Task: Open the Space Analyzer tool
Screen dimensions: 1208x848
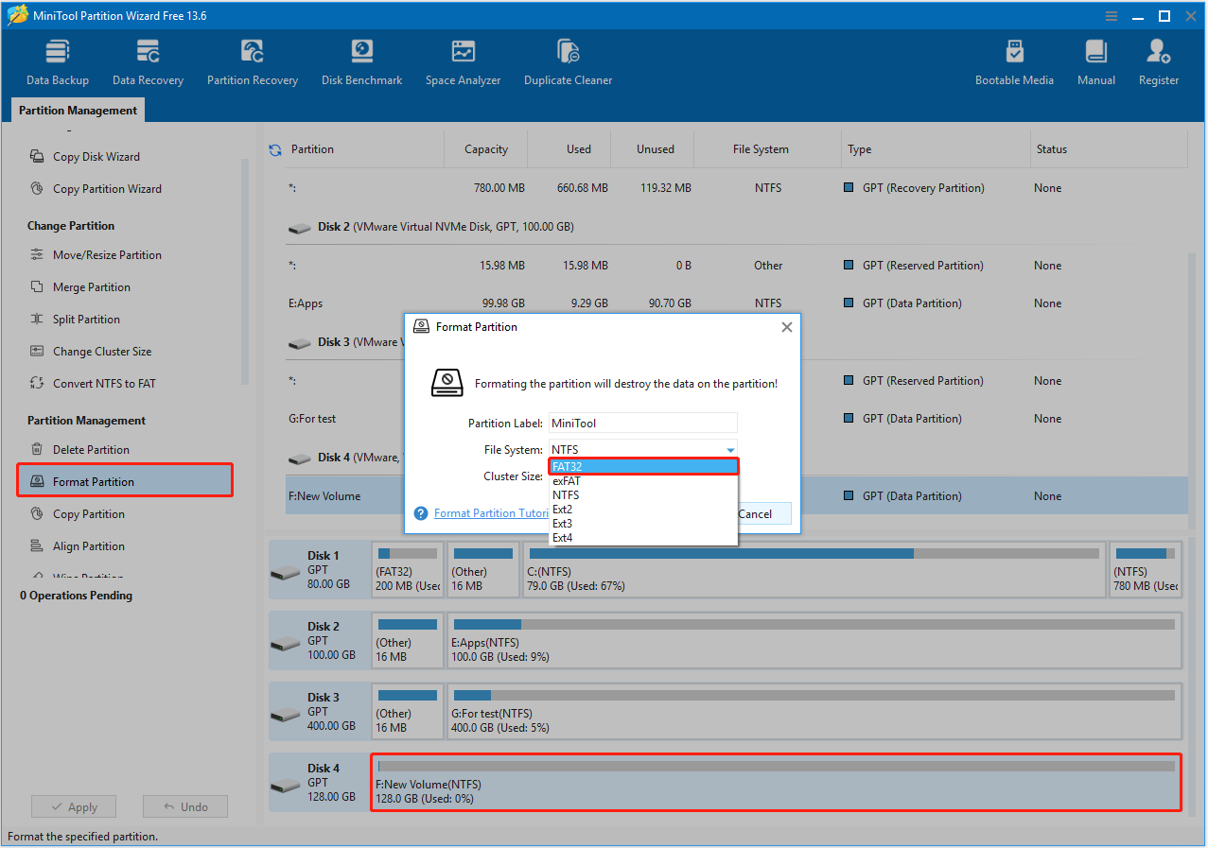Action: click(464, 62)
